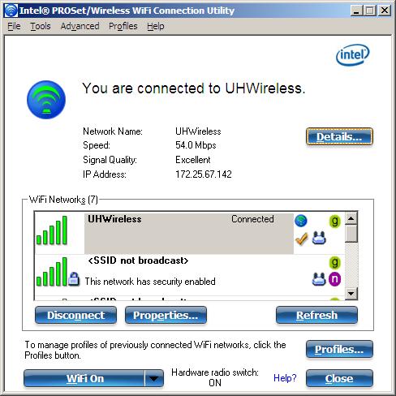Close window using title bar X
The height and width of the screenshot is (396, 396).
click(x=384, y=11)
